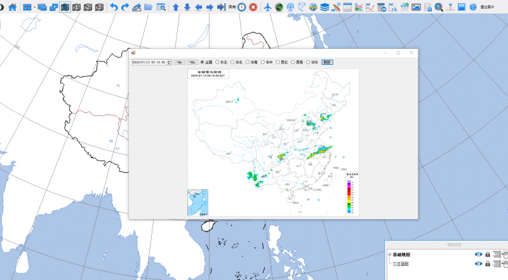
Task: Select the 全国 radio button
Action: point(203,62)
